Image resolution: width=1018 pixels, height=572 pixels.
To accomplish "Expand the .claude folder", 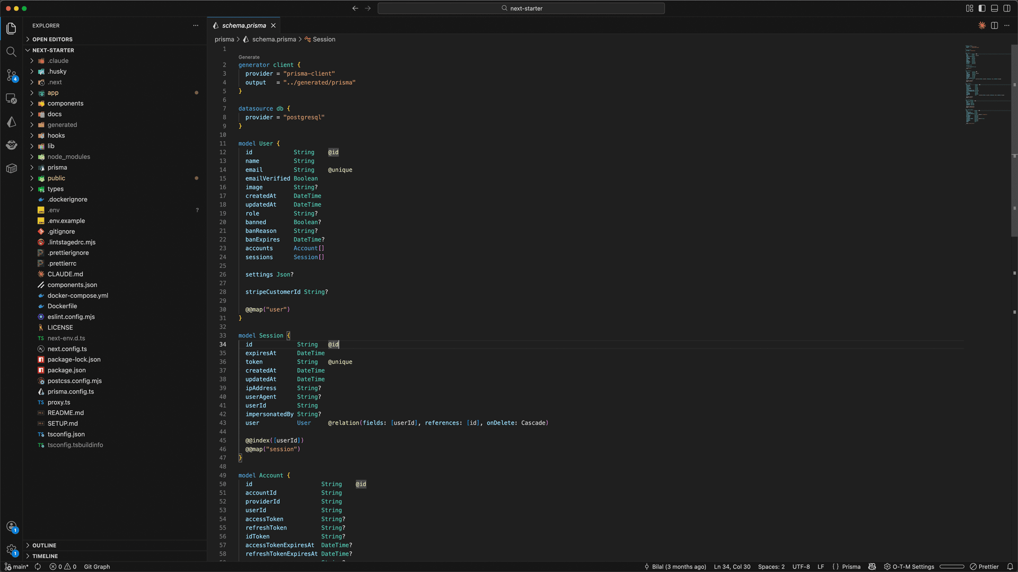I will click(58, 61).
